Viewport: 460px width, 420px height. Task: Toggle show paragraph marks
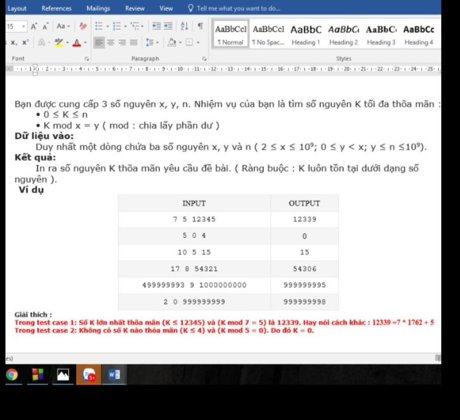200,26
